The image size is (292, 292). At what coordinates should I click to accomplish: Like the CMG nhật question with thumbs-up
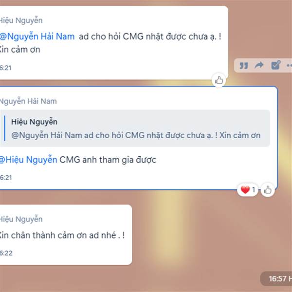[x=219, y=80]
